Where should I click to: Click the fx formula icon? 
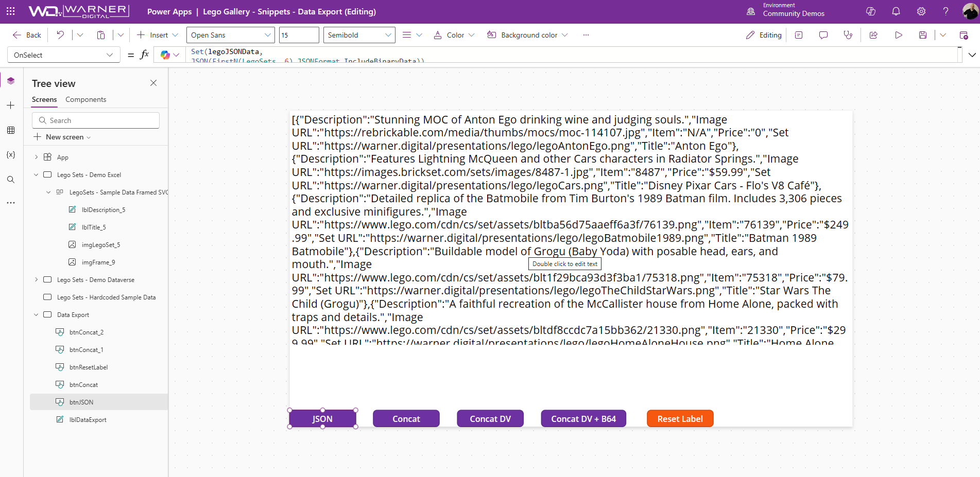click(145, 55)
